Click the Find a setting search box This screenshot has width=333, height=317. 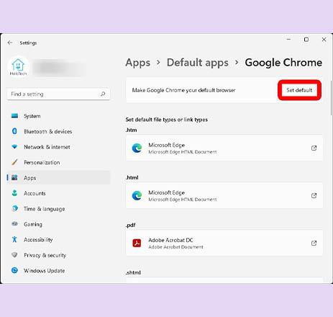point(59,94)
